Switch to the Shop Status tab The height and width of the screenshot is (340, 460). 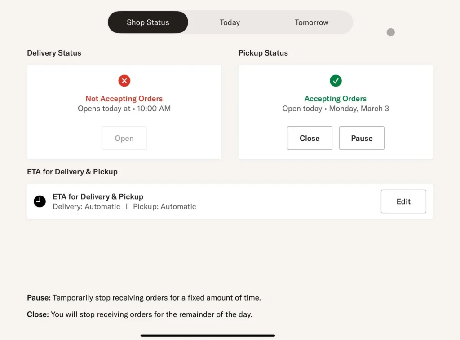point(148,22)
